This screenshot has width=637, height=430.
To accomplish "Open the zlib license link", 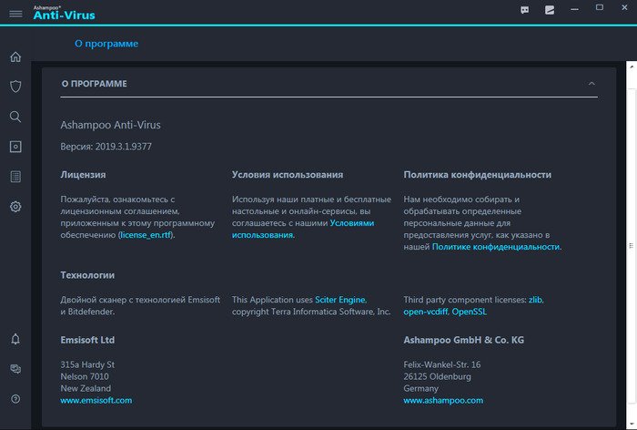I will pos(535,299).
